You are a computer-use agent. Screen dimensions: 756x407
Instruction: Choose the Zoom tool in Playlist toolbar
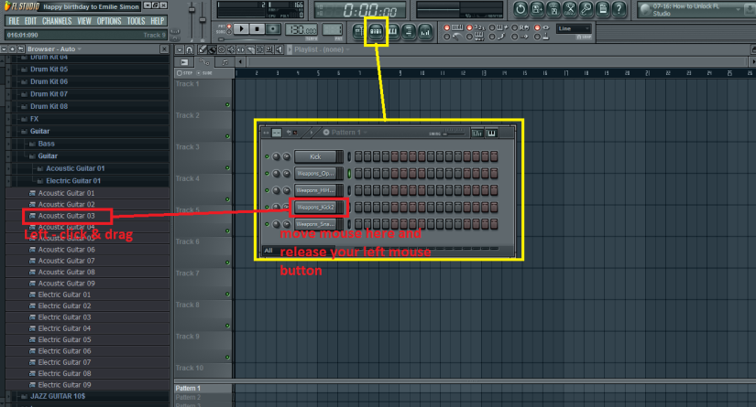click(x=269, y=49)
